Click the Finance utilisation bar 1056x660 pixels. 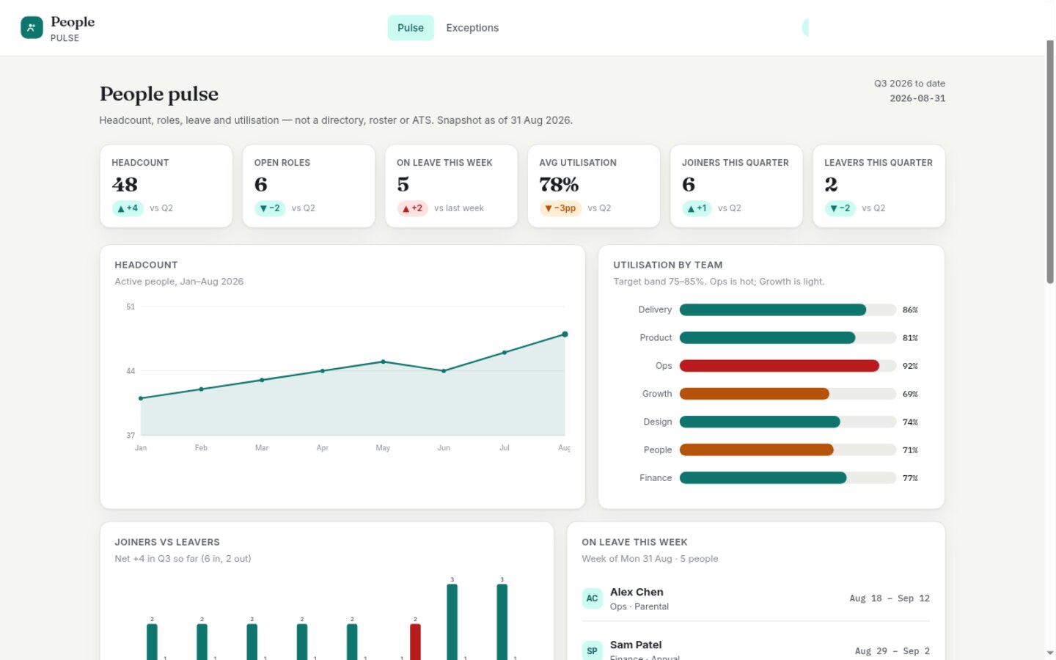(x=763, y=478)
